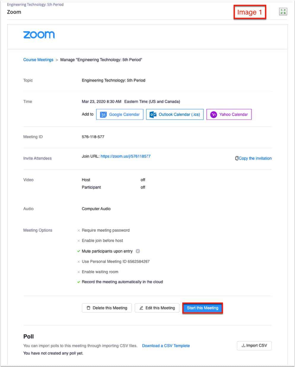Click the 'Join URL:' label
Viewport: 295px width, 367px height.
(x=91, y=156)
